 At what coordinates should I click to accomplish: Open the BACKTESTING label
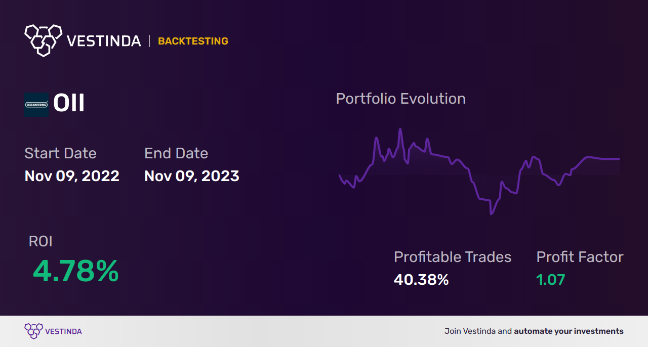[193, 41]
